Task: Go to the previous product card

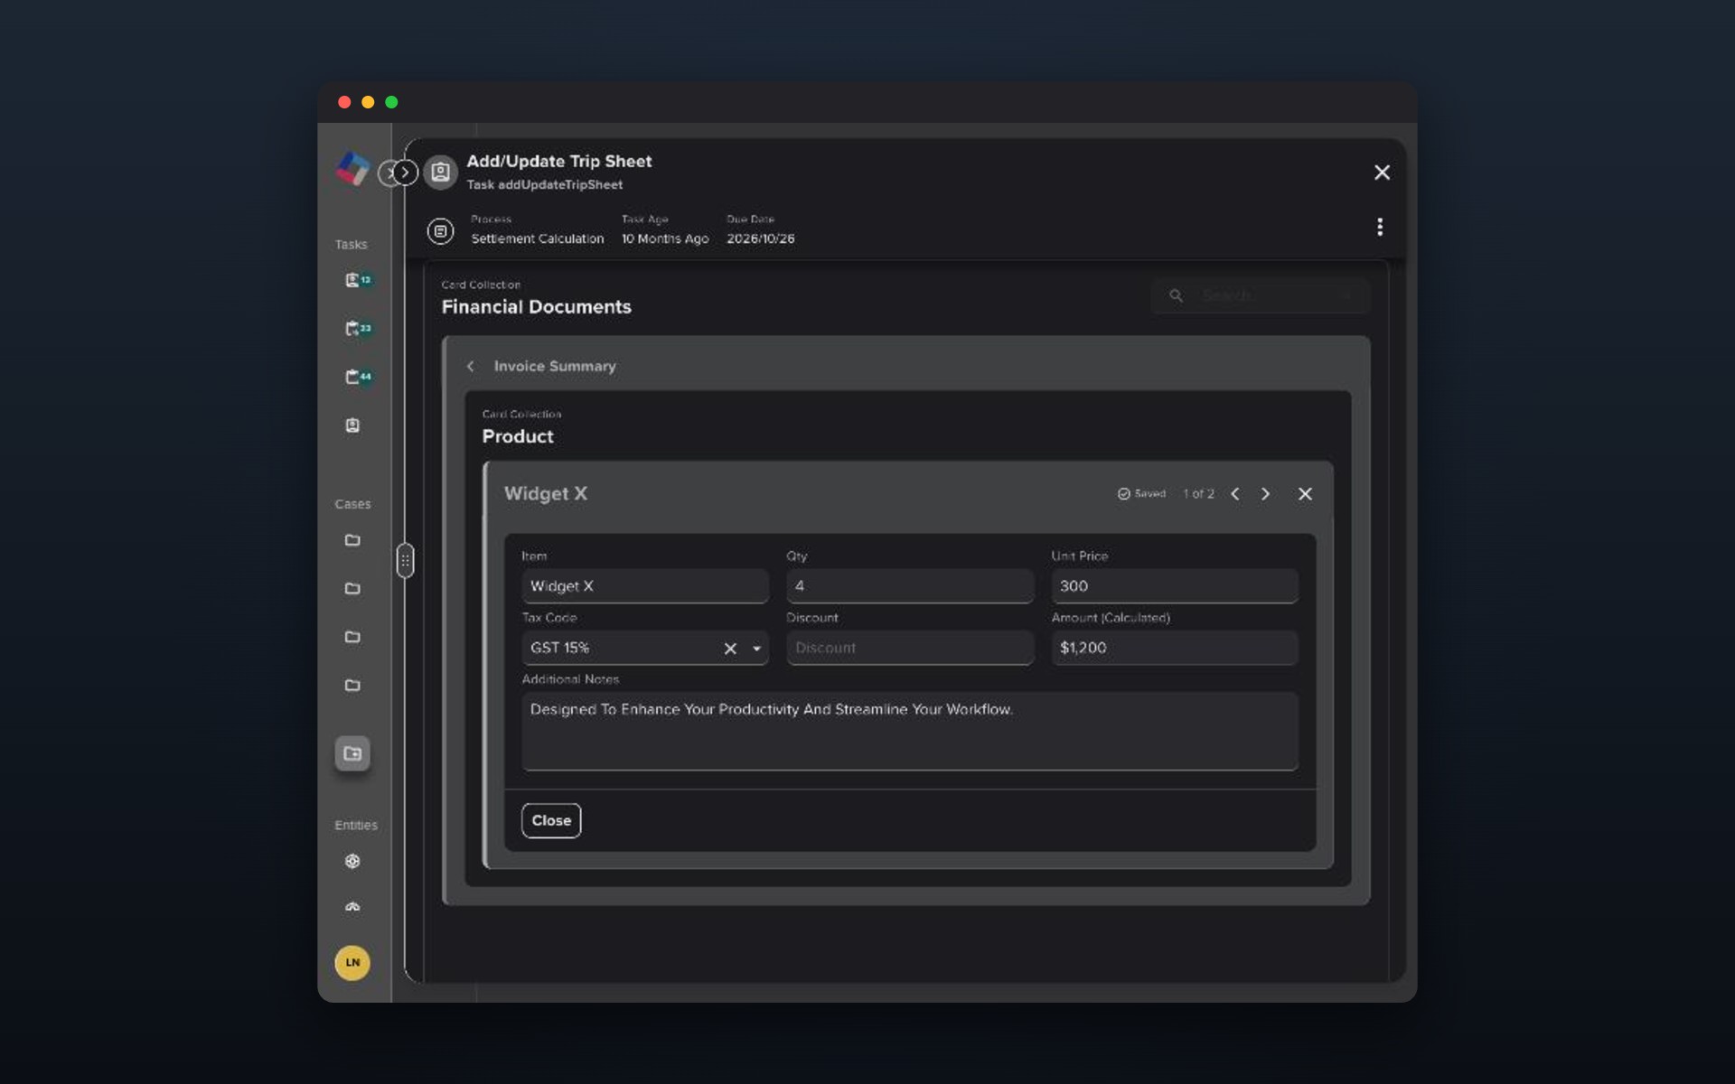Action: tap(1235, 494)
